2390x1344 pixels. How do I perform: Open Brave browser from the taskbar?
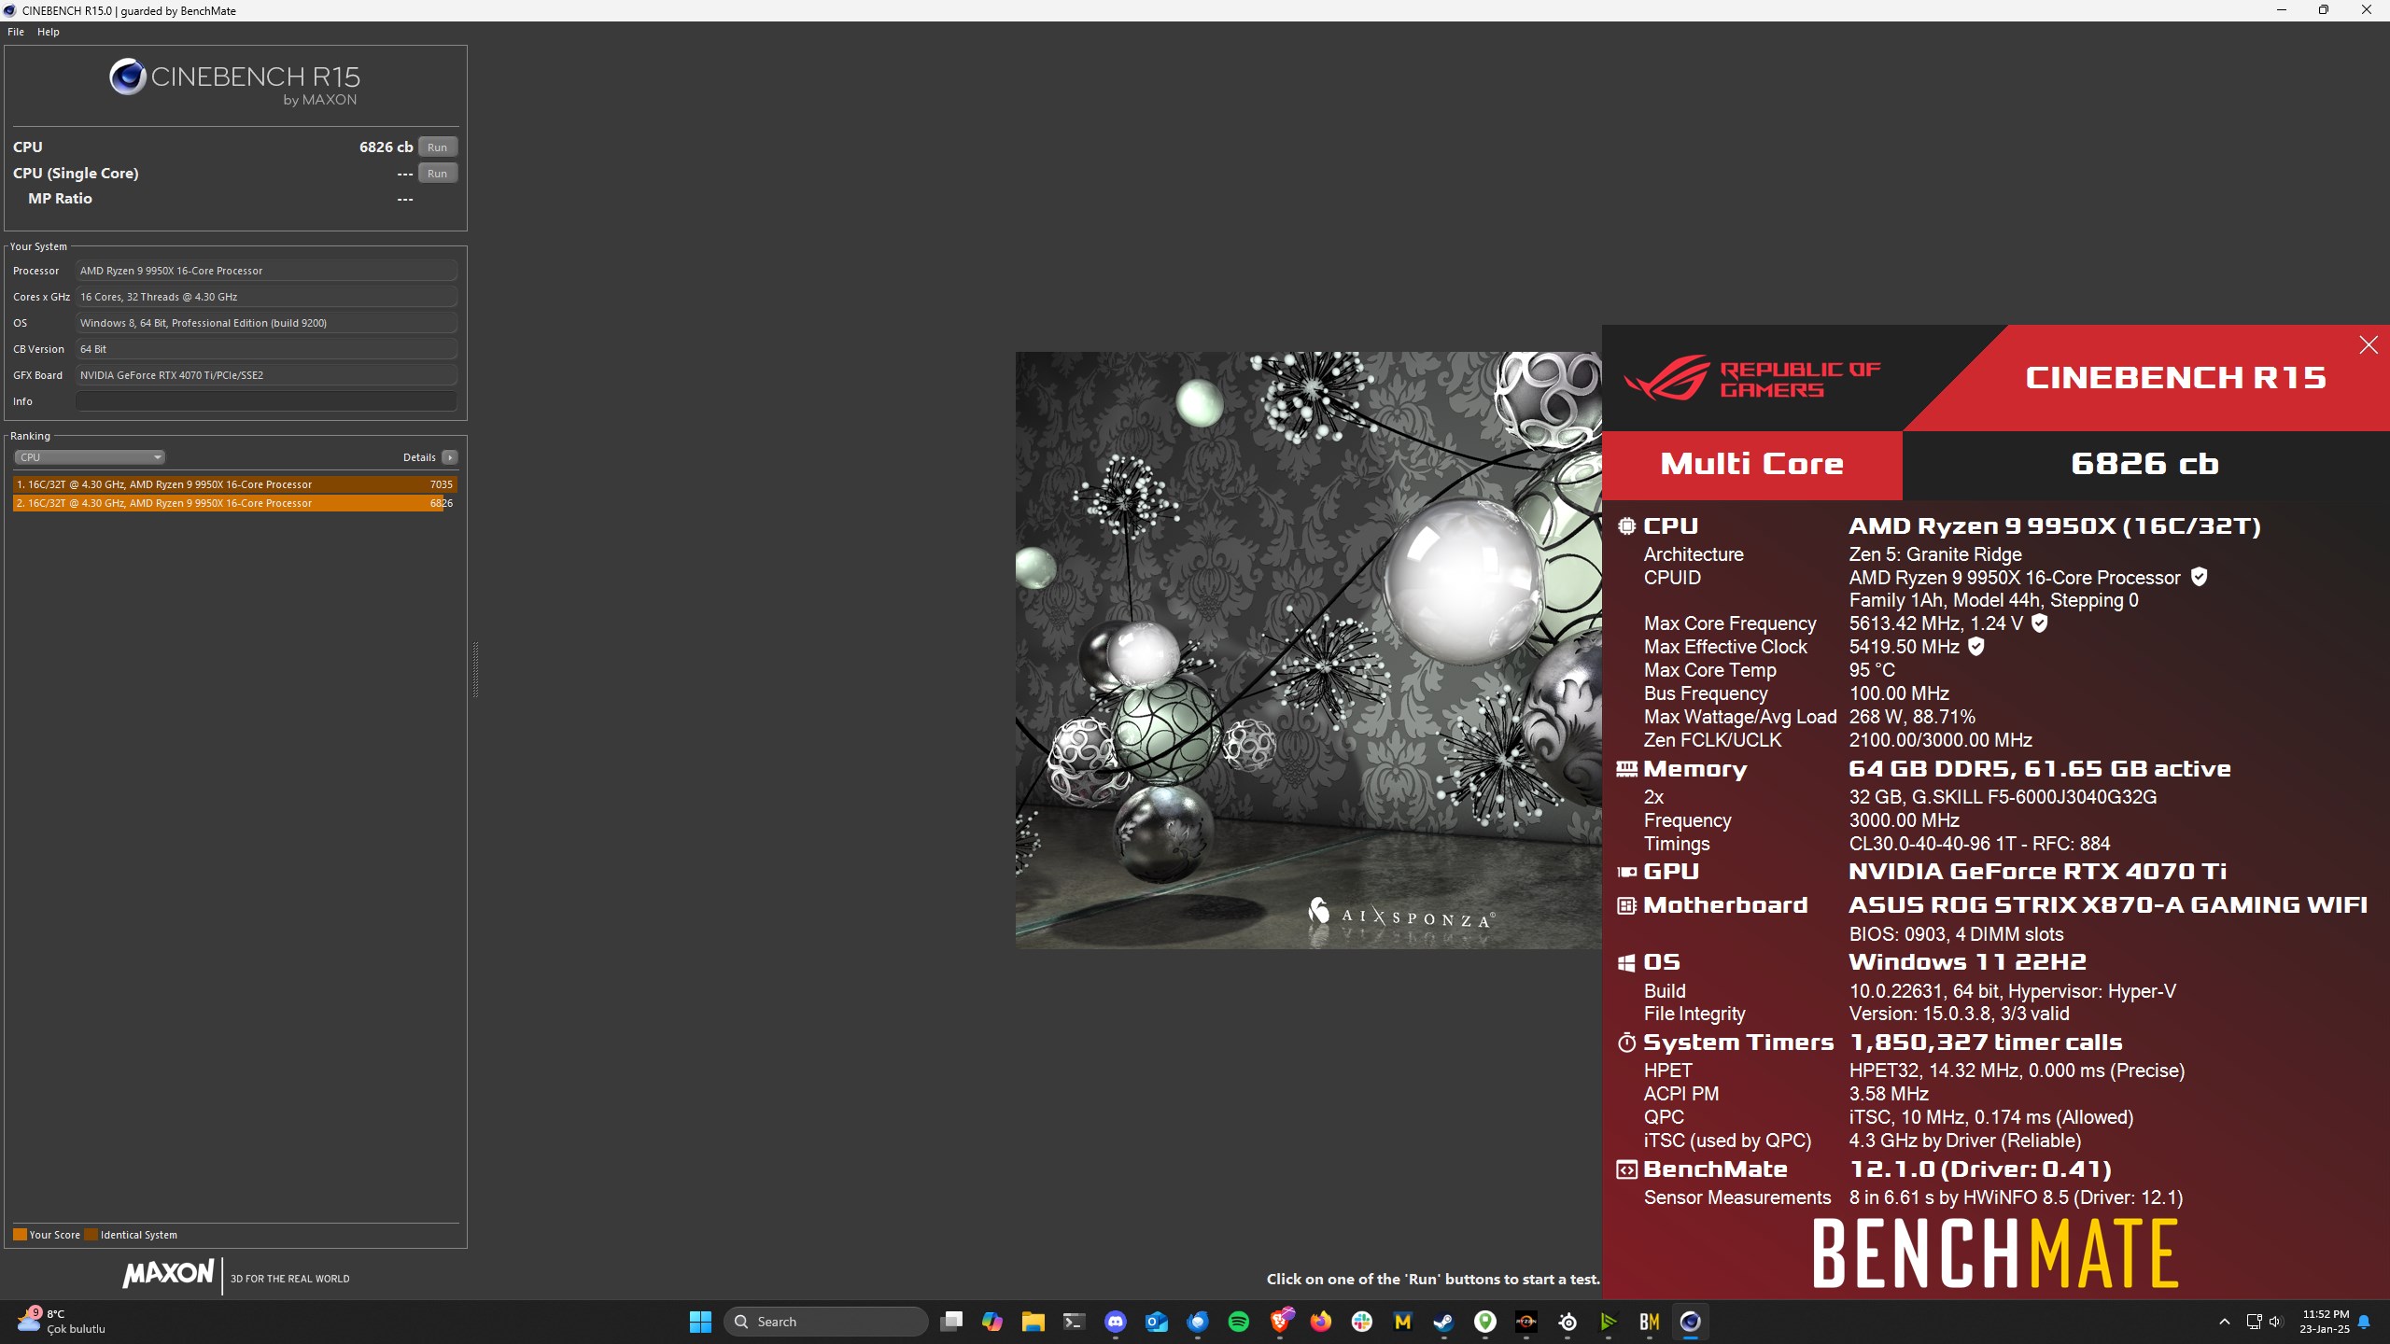point(1280,1322)
